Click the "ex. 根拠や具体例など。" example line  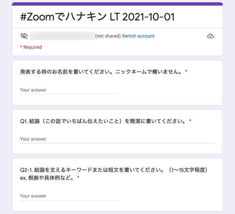(47, 178)
